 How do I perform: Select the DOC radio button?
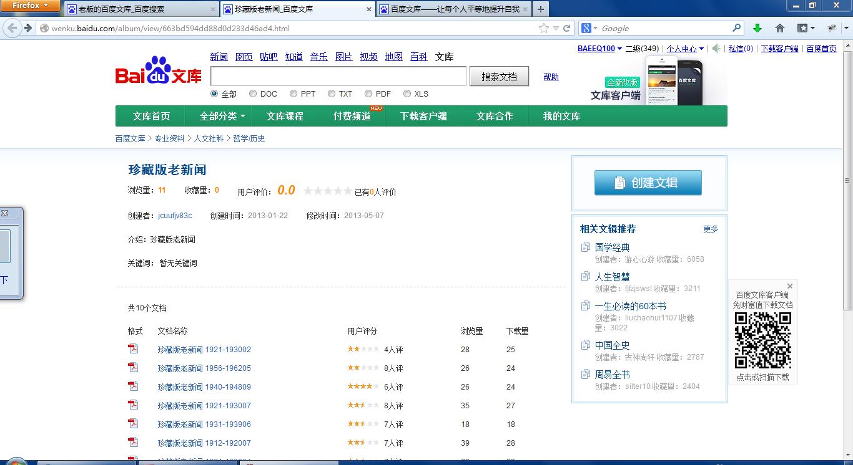click(x=253, y=93)
